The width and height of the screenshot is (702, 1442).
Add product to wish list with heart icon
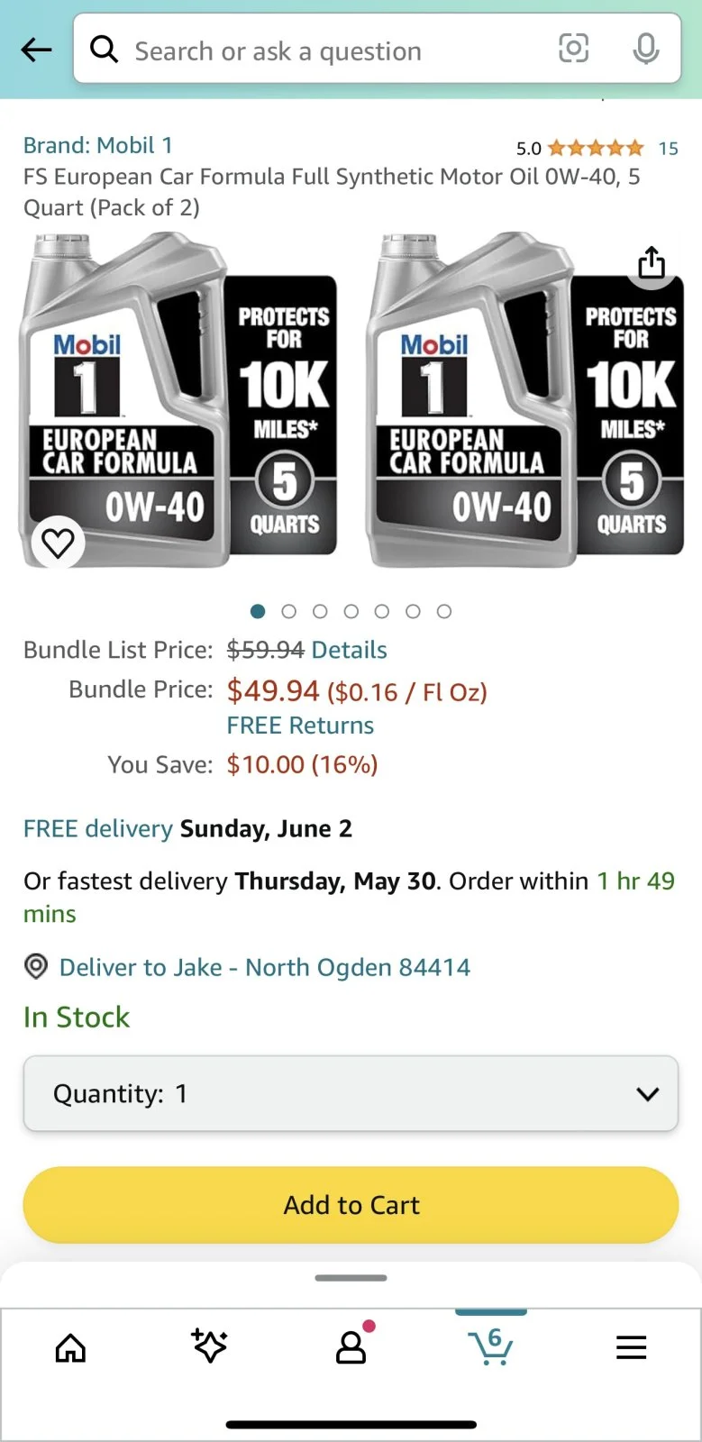[59, 543]
